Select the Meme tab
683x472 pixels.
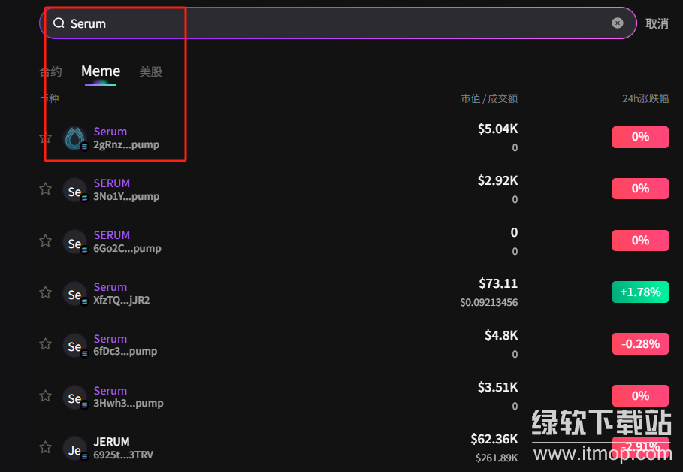101,71
